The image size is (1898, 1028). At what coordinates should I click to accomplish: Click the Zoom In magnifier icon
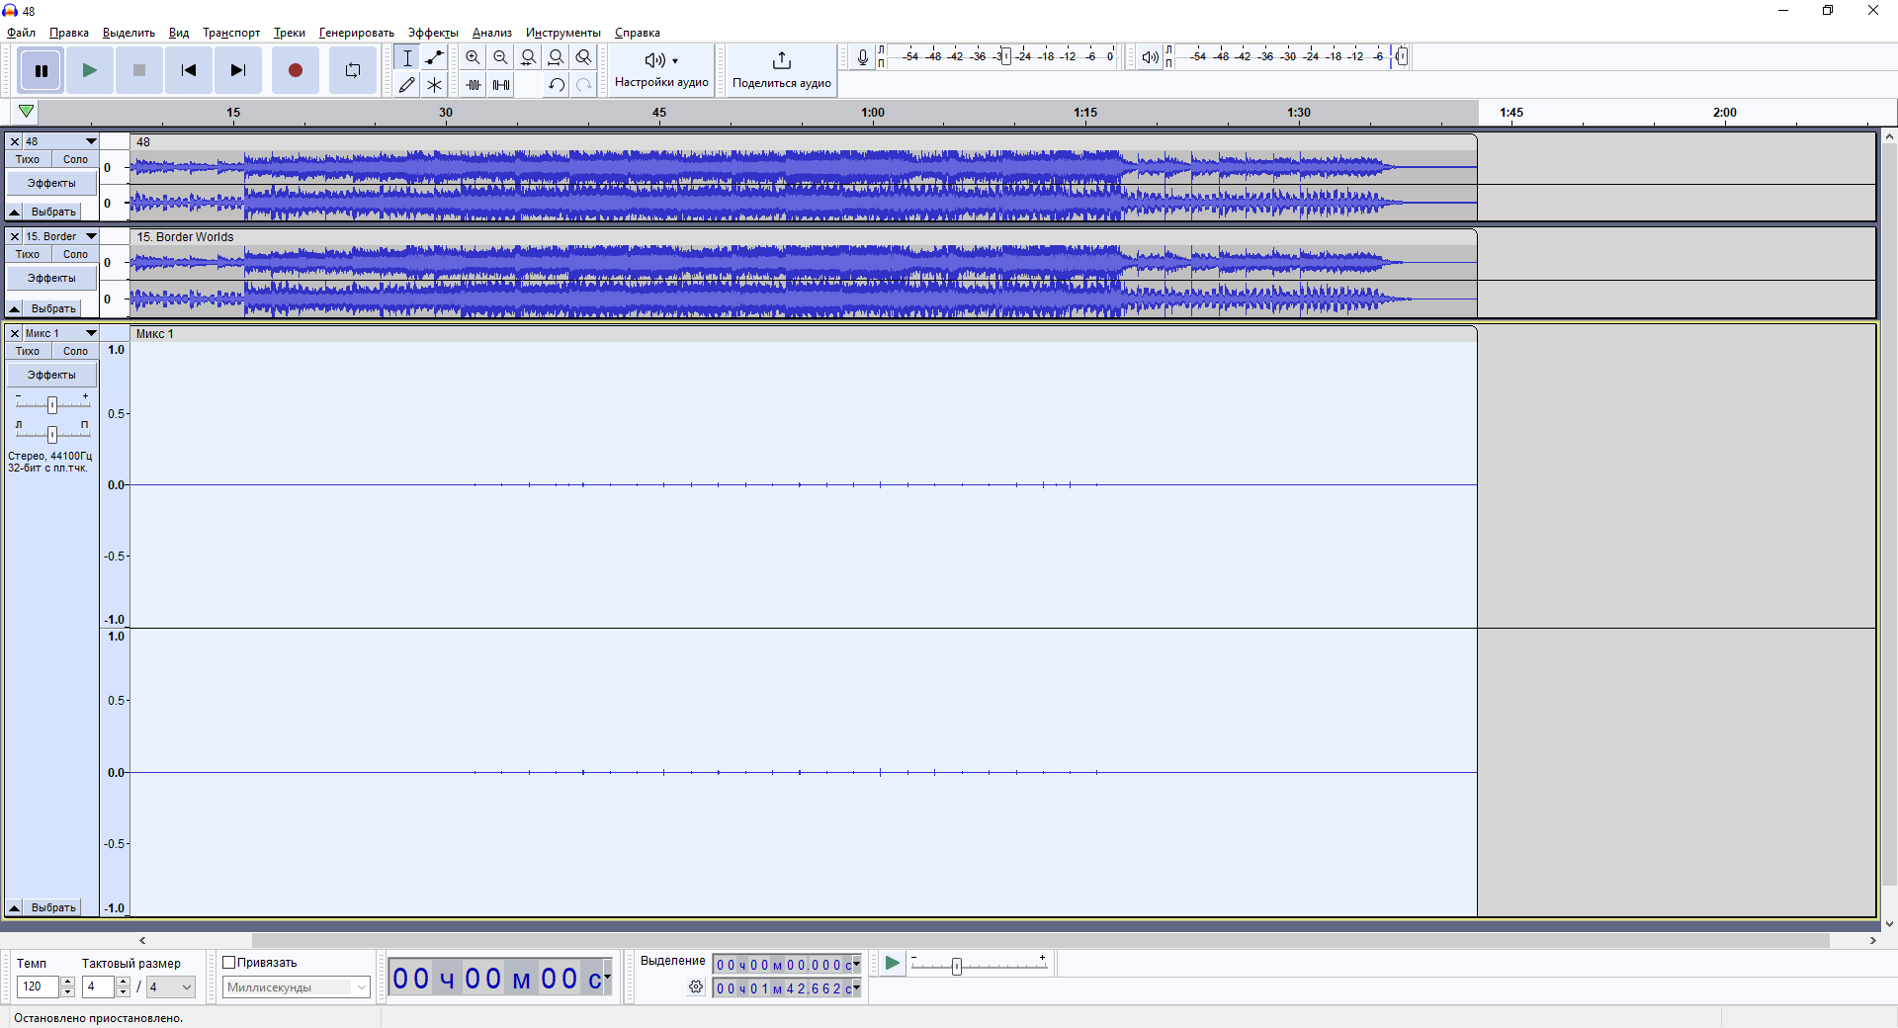coord(474,57)
